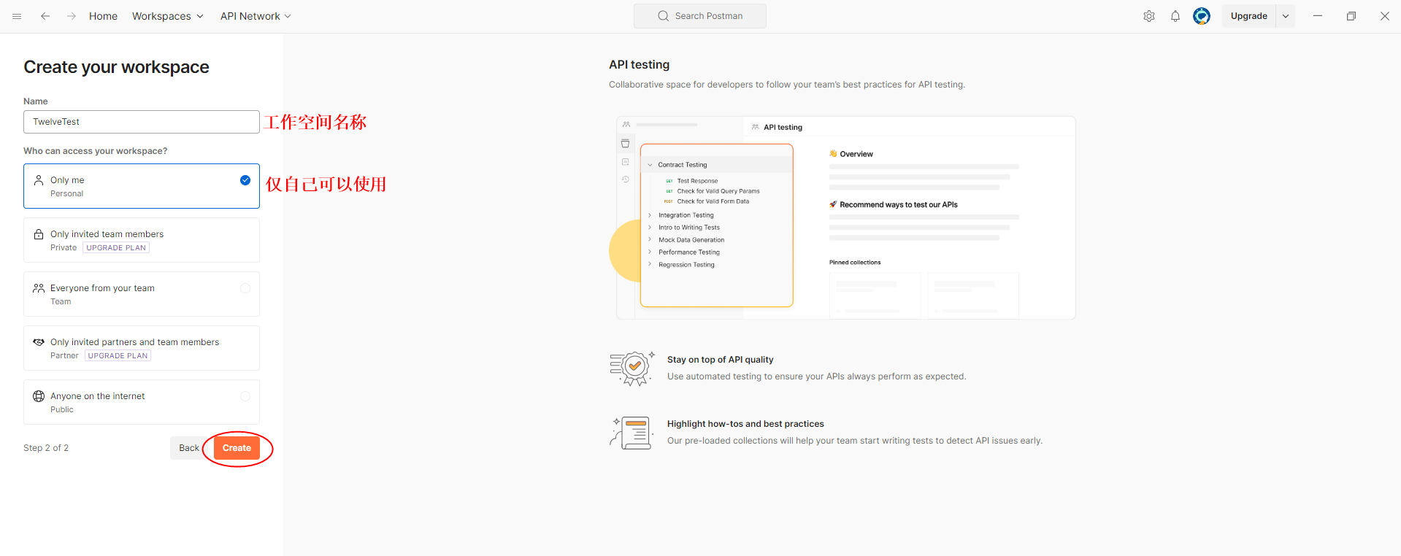Select Anyone on the internet radio

pyautogui.click(x=245, y=396)
